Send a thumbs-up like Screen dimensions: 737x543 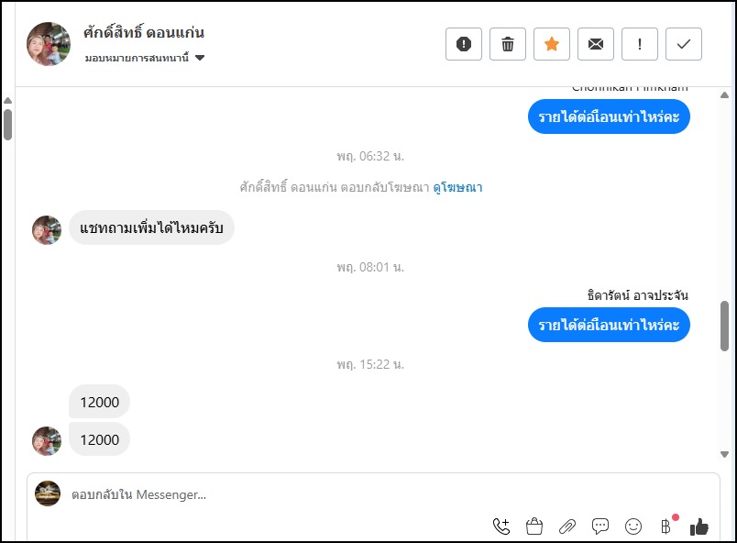699,526
